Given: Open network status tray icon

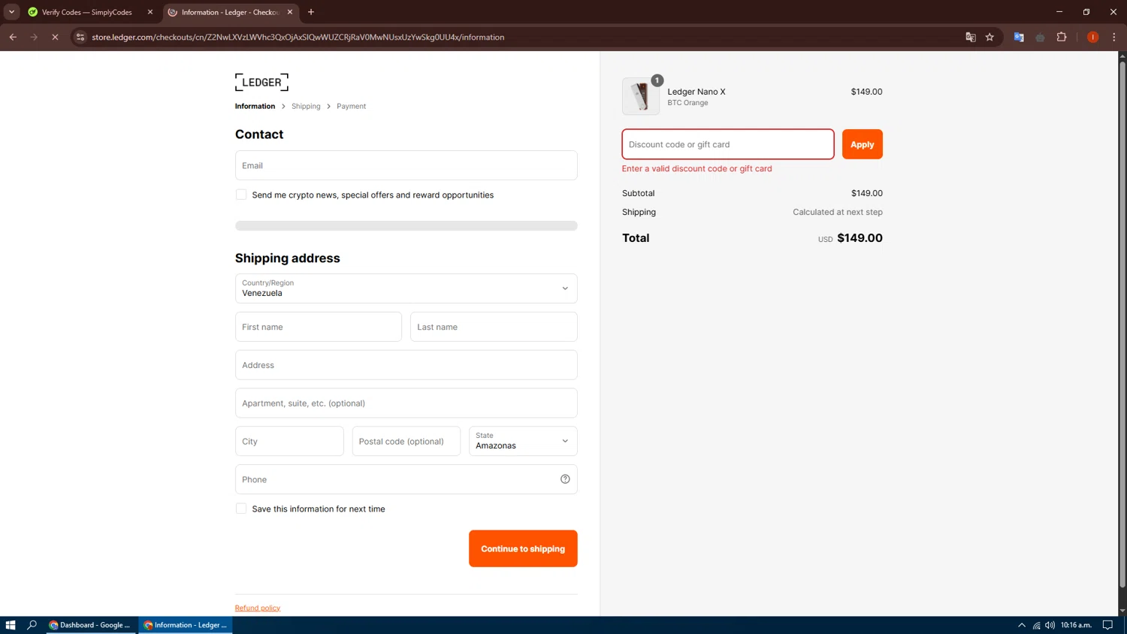Looking at the screenshot, I should 1036,625.
